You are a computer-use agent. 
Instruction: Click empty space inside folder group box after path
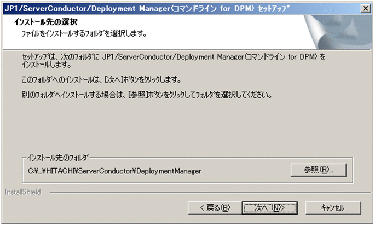pos(246,171)
